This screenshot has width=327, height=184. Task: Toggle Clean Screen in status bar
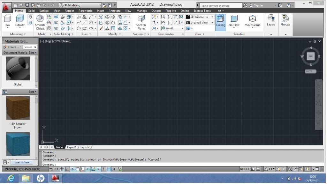tap(317, 169)
